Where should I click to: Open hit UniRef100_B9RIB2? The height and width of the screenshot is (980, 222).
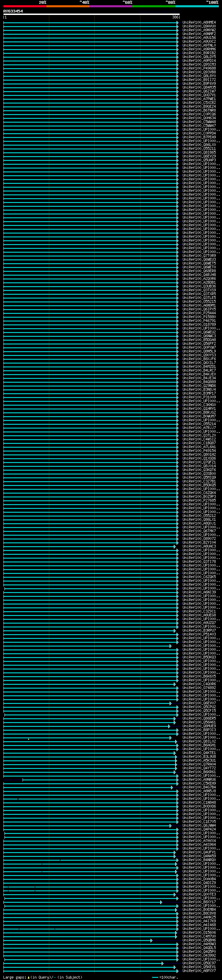(199, 53)
